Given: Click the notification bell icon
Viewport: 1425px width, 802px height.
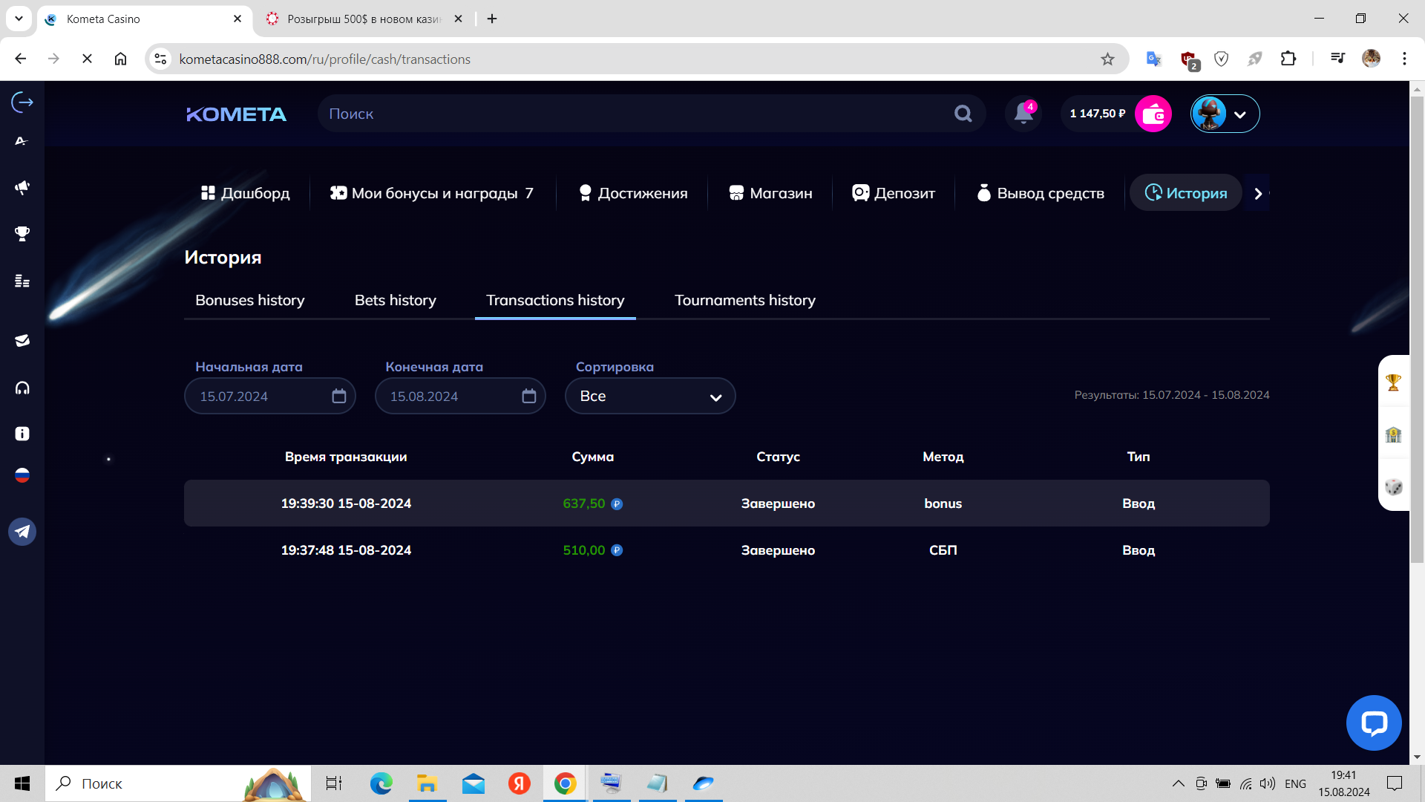Looking at the screenshot, I should (1023, 114).
